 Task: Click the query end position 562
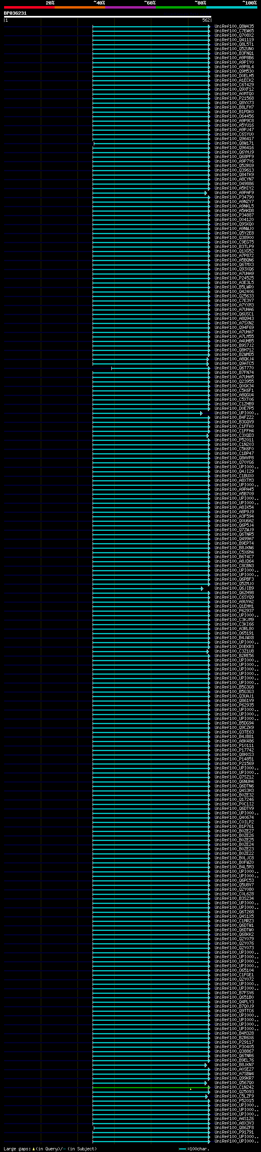point(206,20)
